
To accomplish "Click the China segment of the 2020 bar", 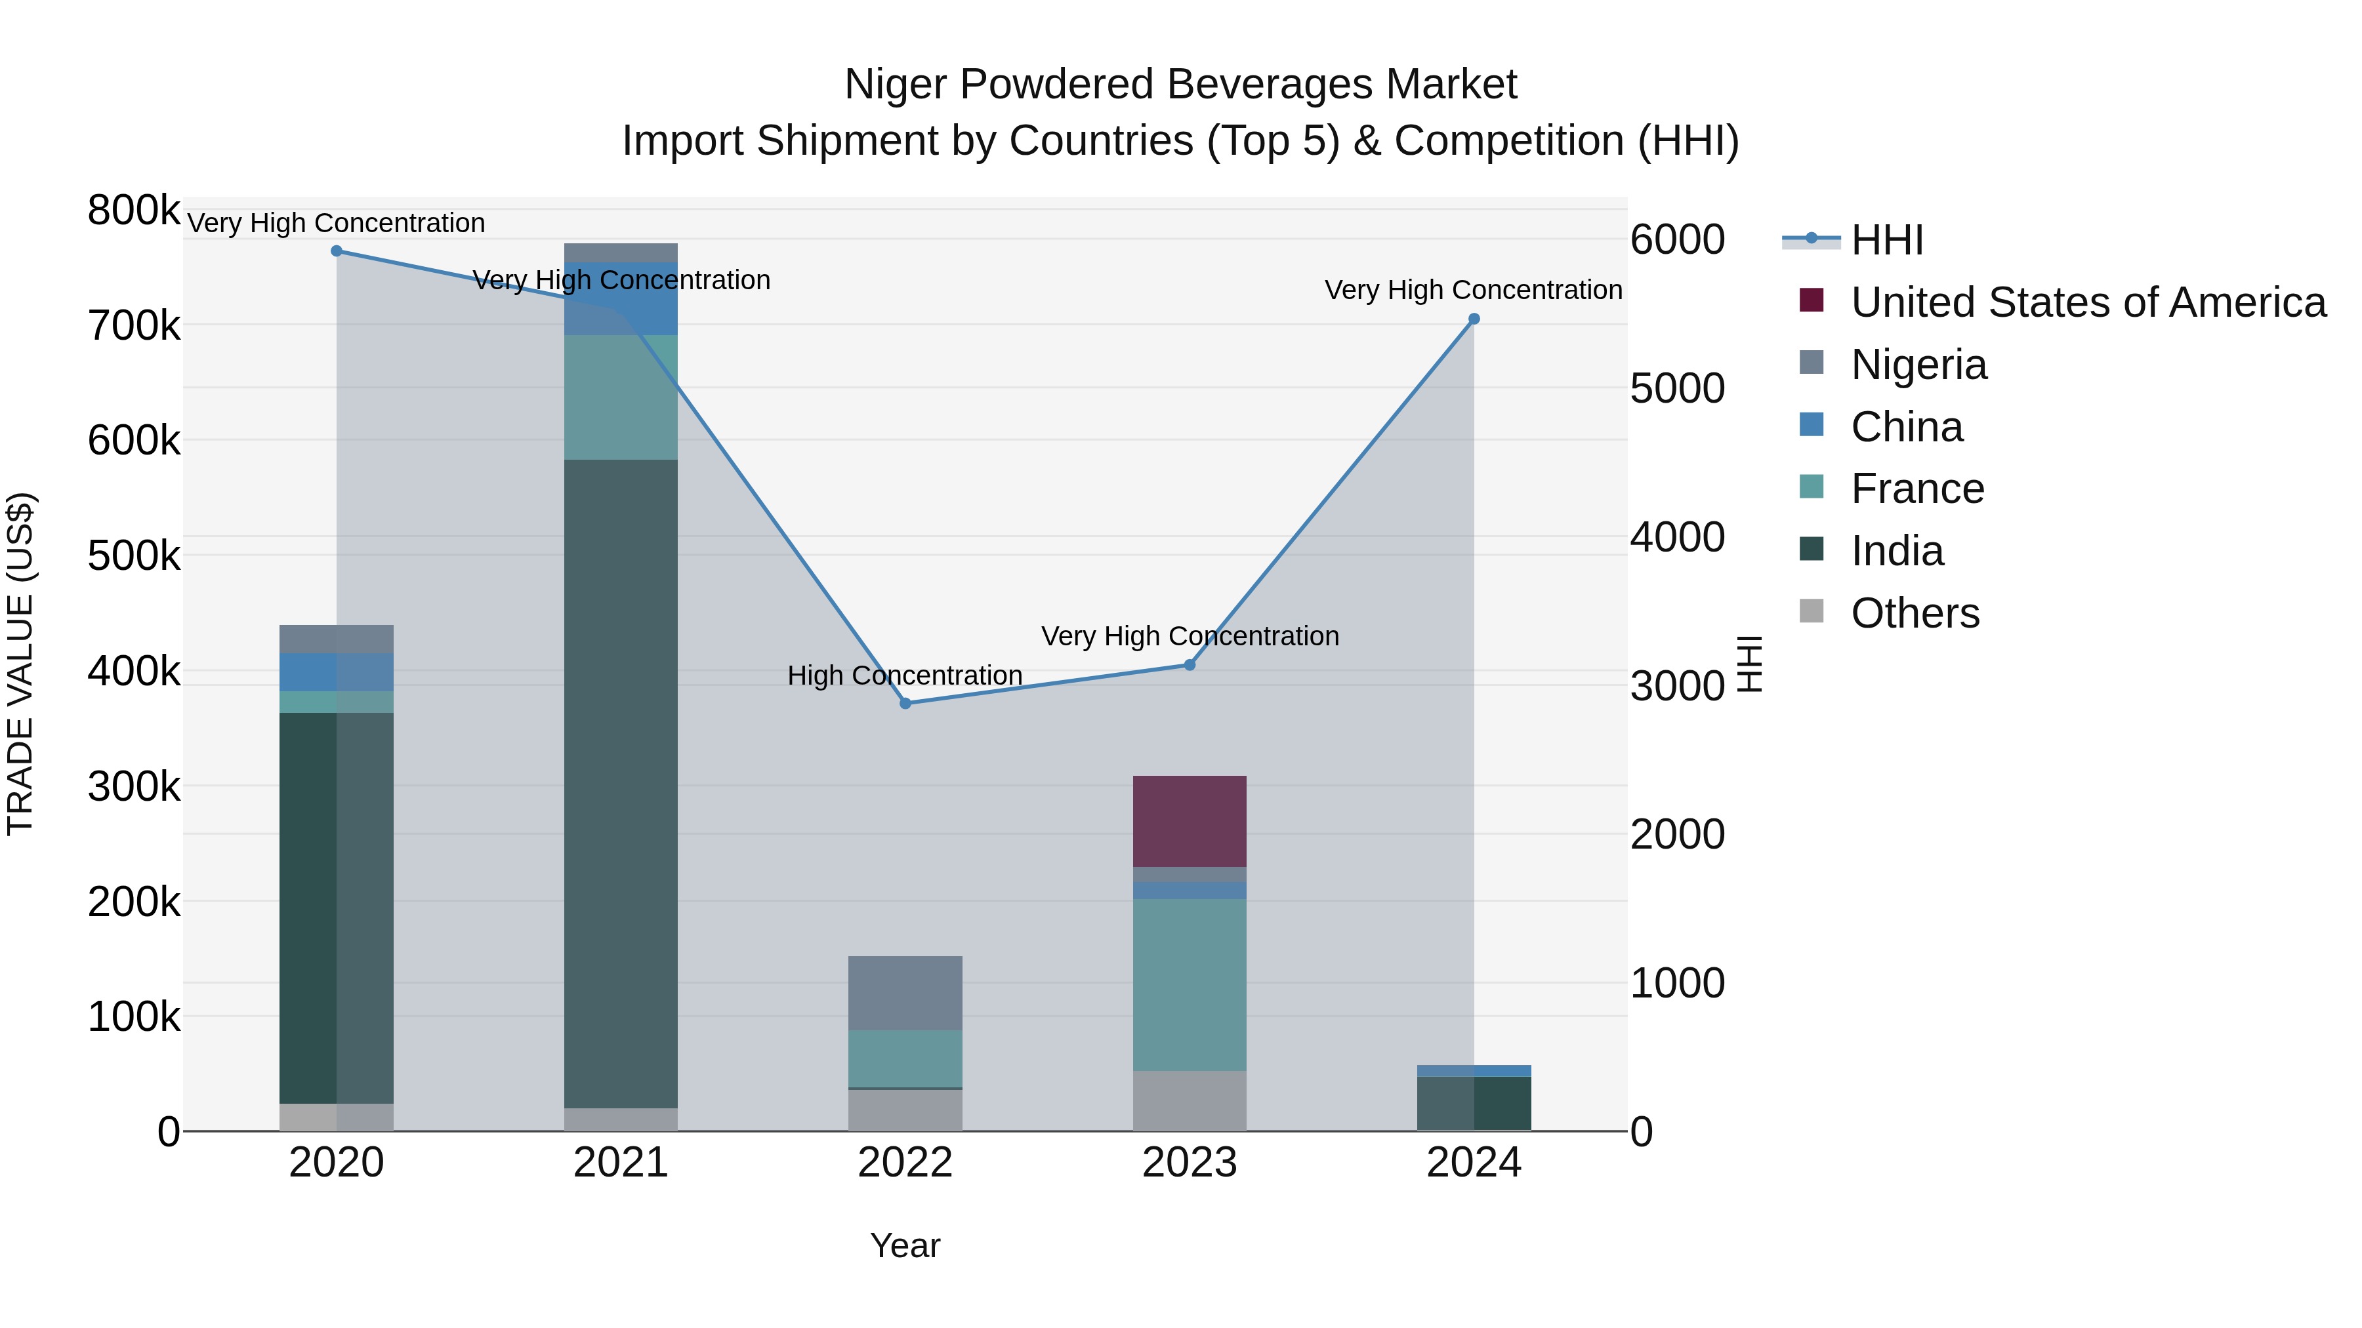I will pos(337,673).
